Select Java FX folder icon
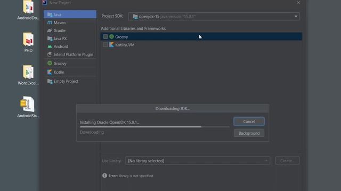The height and width of the screenshot is (191, 341). click(50, 39)
